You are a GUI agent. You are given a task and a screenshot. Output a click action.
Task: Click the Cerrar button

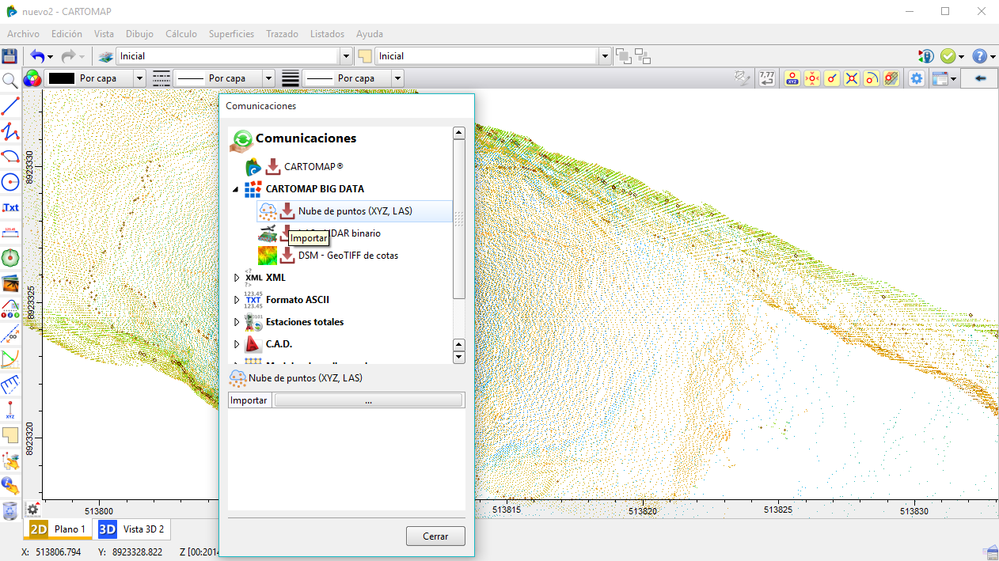tap(435, 536)
